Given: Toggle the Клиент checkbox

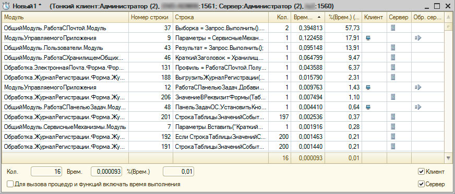Looking at the screenshot, I should point(421,172).
